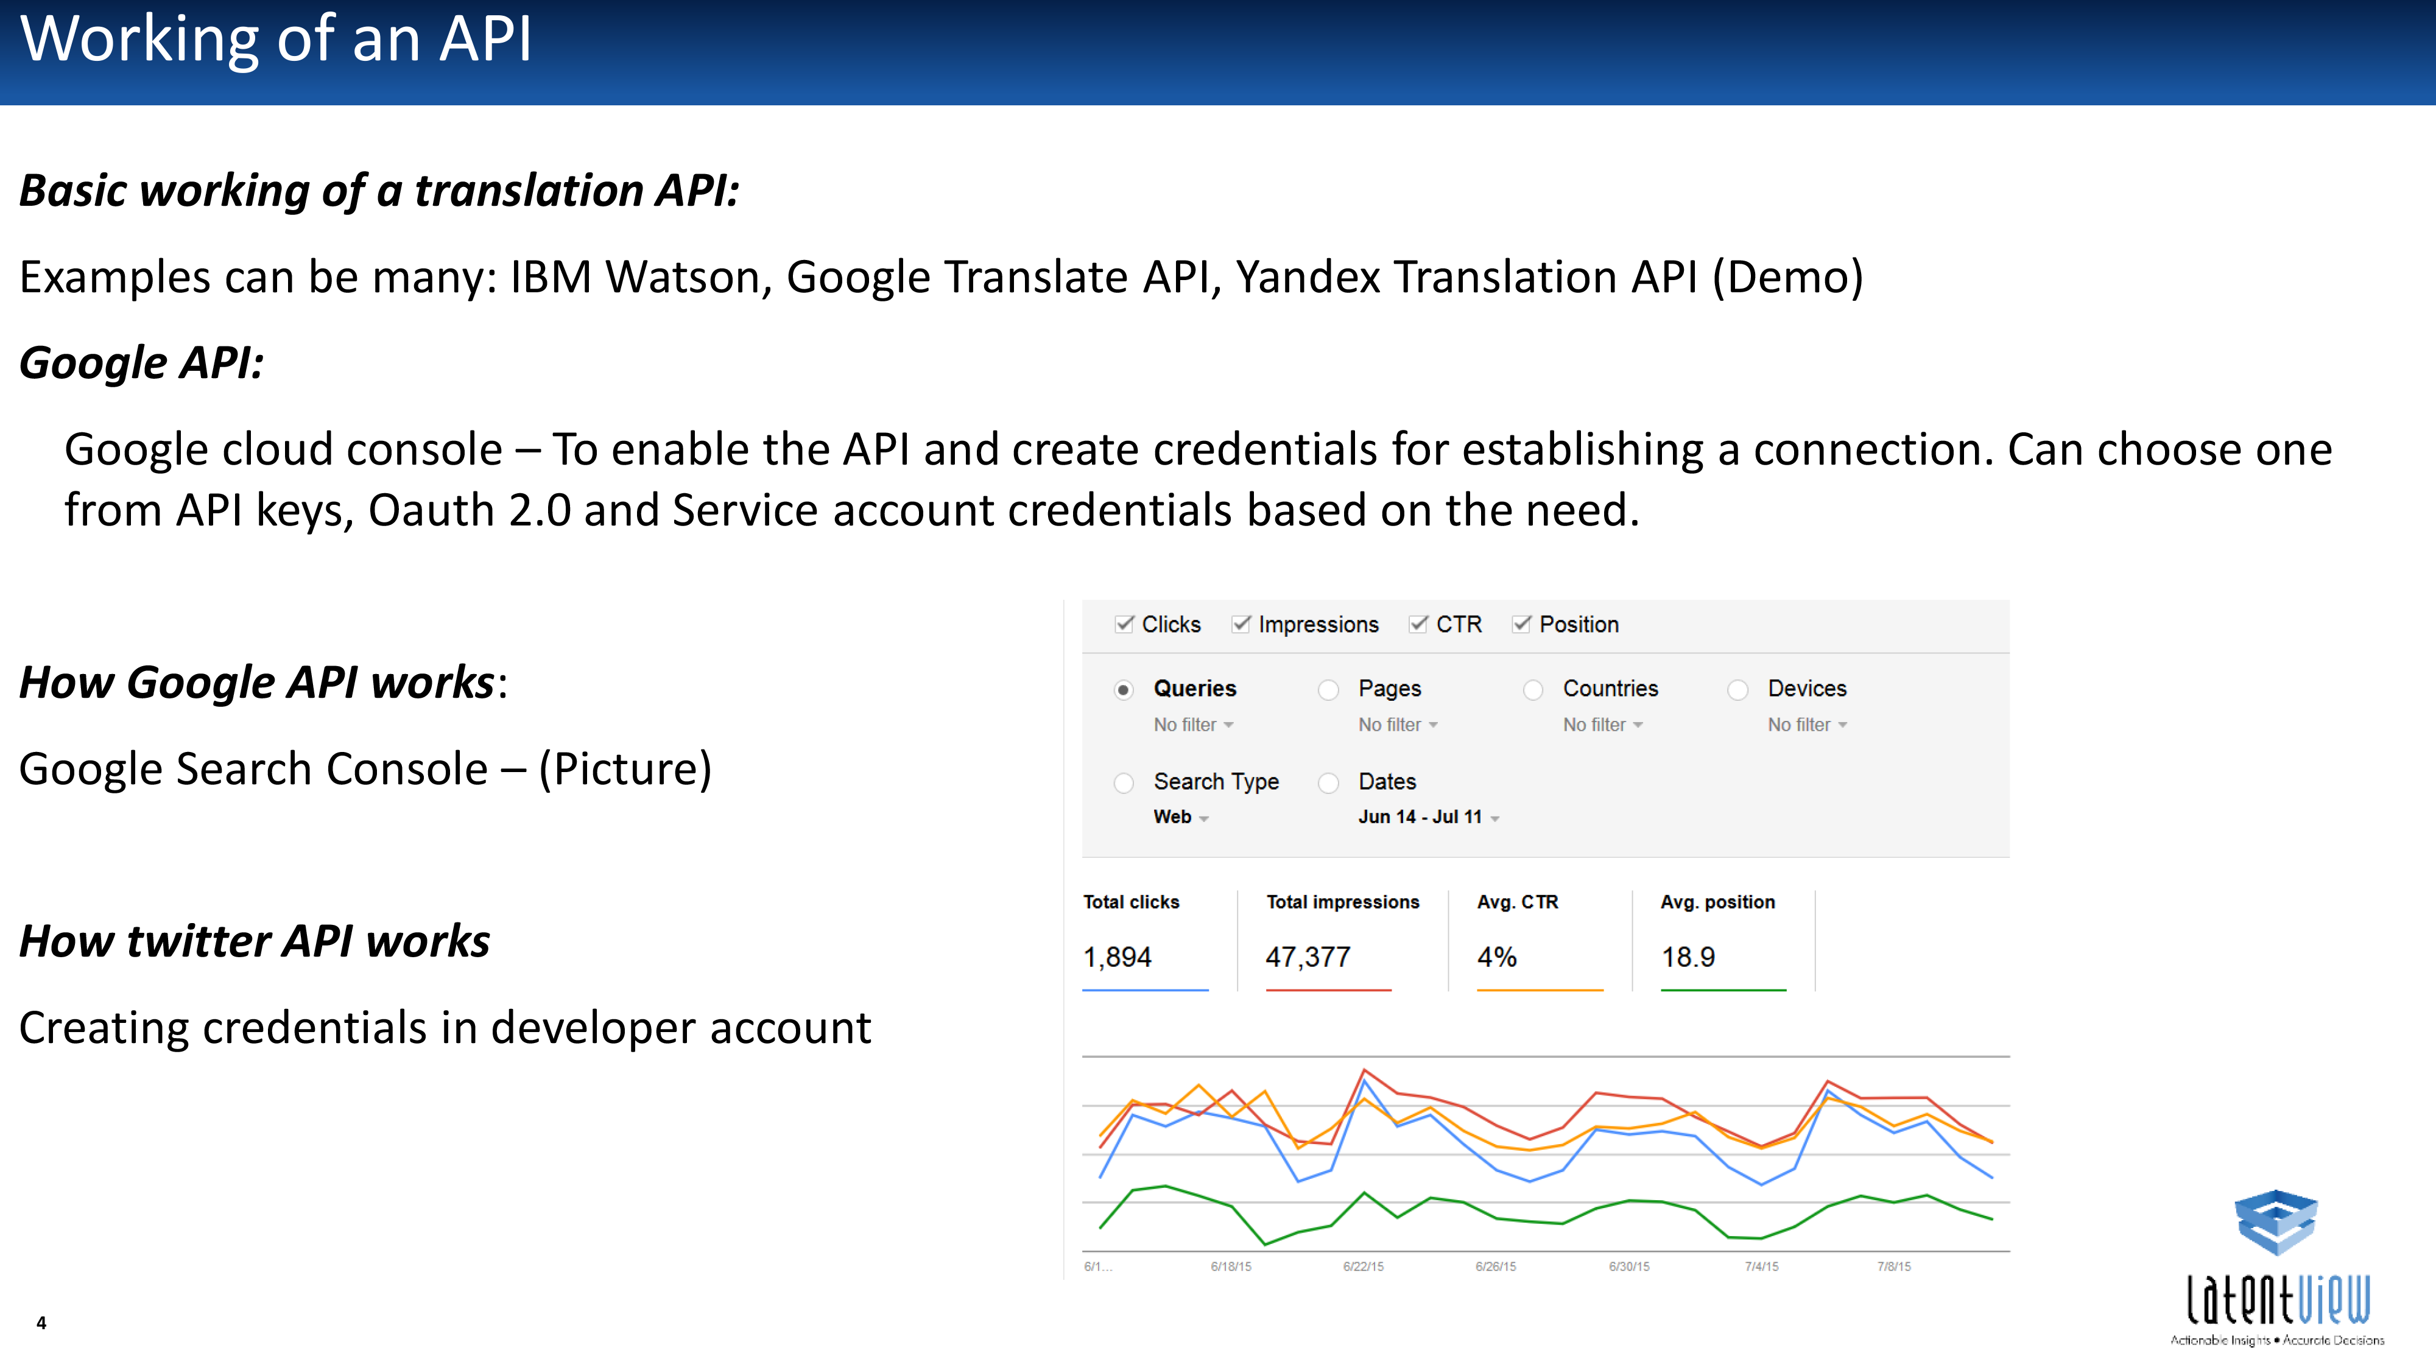Uncheck the Impressions checkbox
The height and width of the screenshot is (1370, 2436).
tap(1241, 624)
